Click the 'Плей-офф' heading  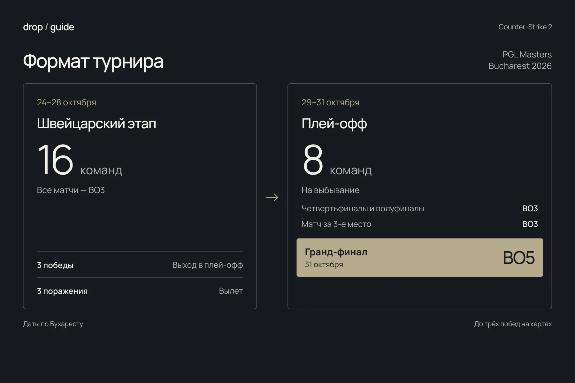334,124
